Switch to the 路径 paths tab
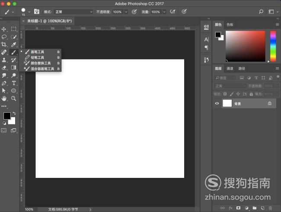The width and height of the screenshot is (281, 212). (242, 68)
